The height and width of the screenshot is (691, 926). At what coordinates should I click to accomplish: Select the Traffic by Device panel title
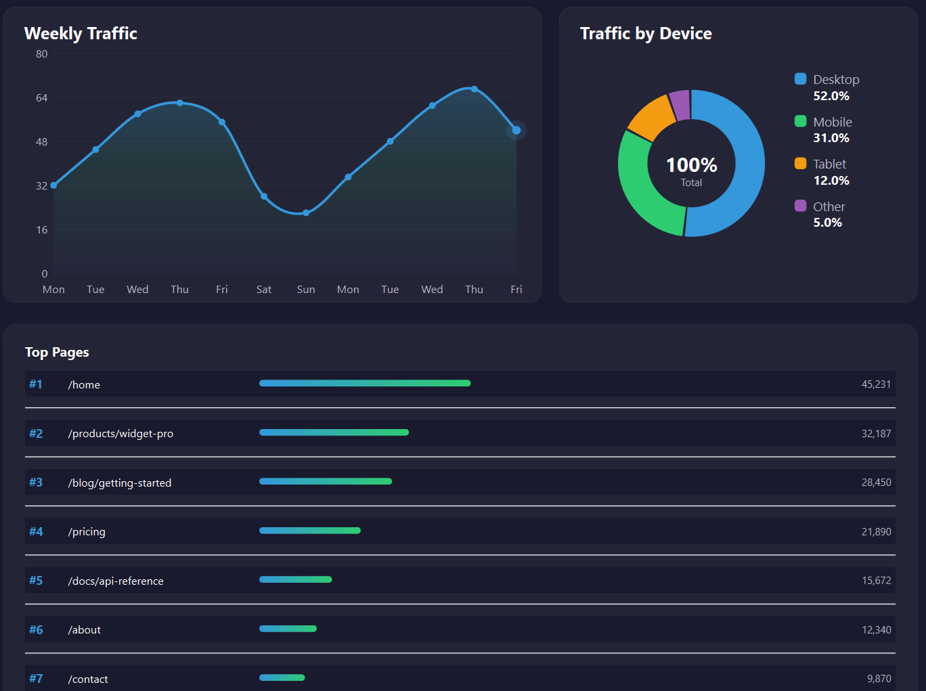click(x=646, y=33)
